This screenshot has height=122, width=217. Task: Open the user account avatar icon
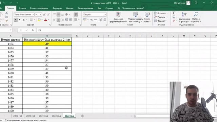point(188,3)
